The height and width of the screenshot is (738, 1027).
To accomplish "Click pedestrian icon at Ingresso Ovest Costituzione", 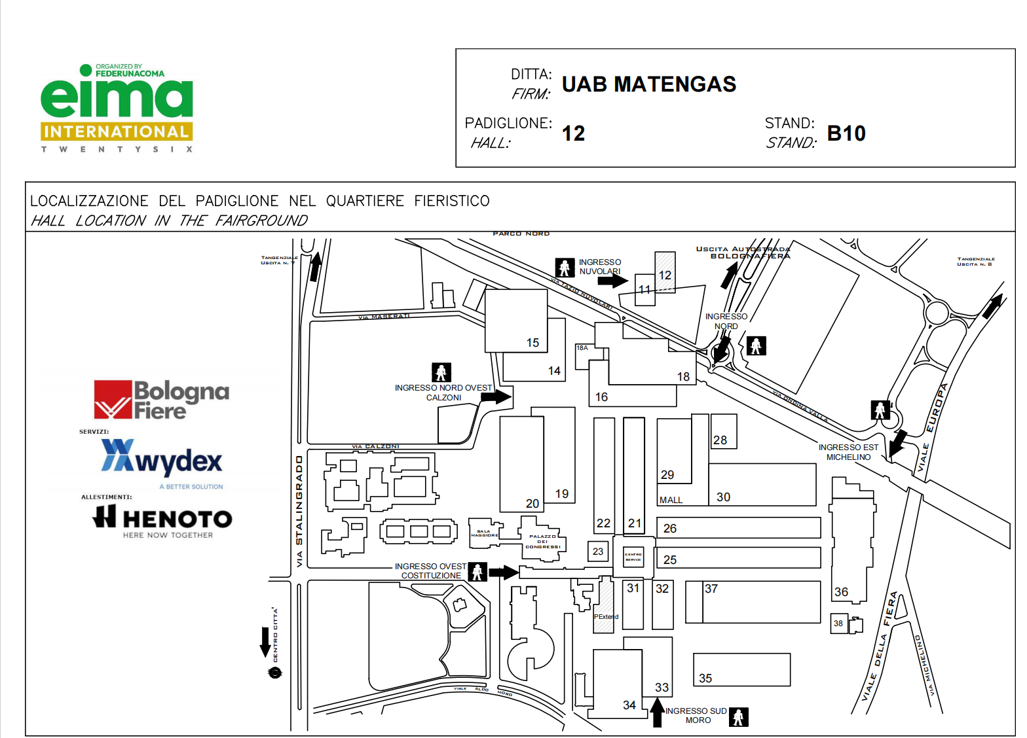I will pos(478,572).
